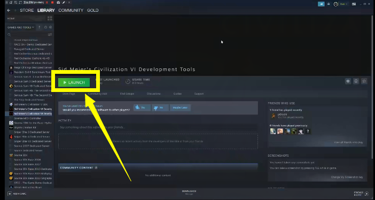Select Sid Meier's Civilization V SDK

30,104
